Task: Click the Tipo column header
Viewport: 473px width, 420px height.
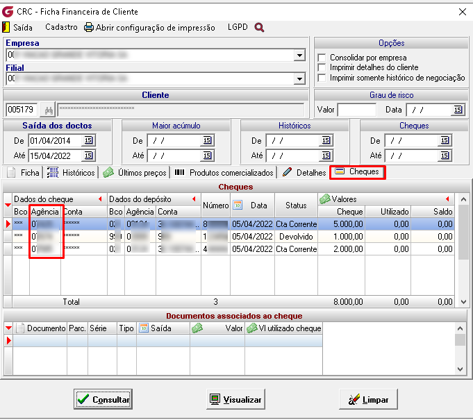Action: pyautogui.click(x=126, y=328)
